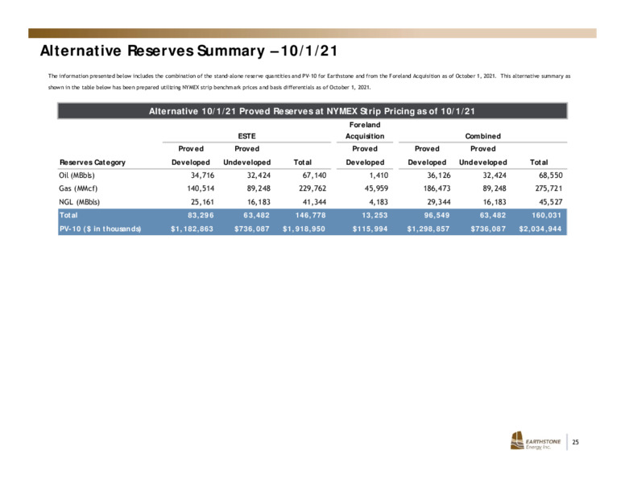Click the combined total gas value 275,721
Viewport: 625px width, 483px height.
click(548, 188)
